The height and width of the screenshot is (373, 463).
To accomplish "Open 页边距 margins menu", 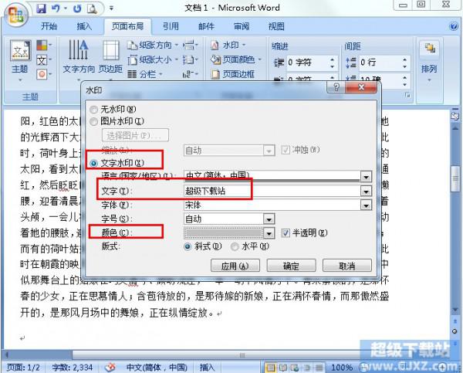I will (110, 60).
